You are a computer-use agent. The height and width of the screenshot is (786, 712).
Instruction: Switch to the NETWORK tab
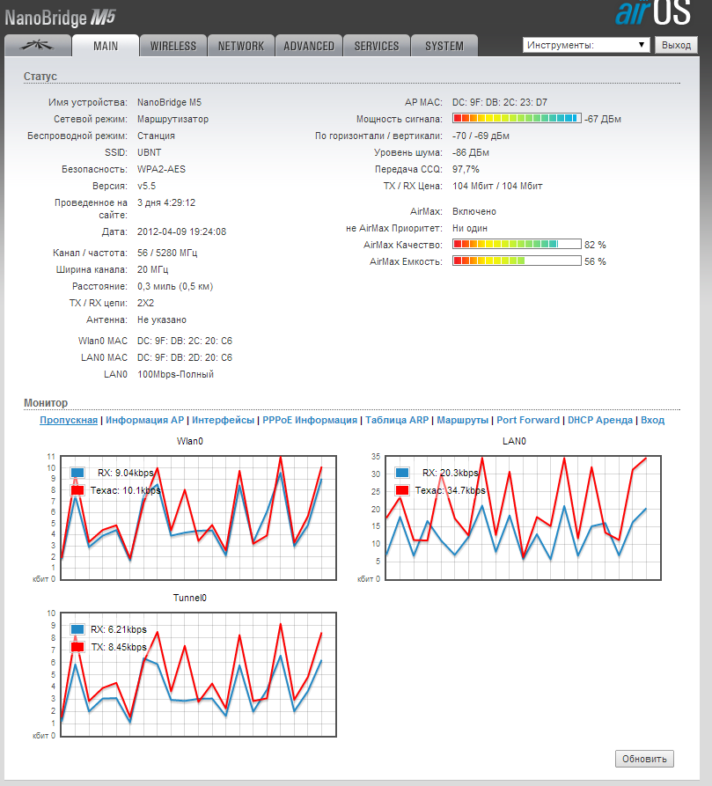coord(241,46)
